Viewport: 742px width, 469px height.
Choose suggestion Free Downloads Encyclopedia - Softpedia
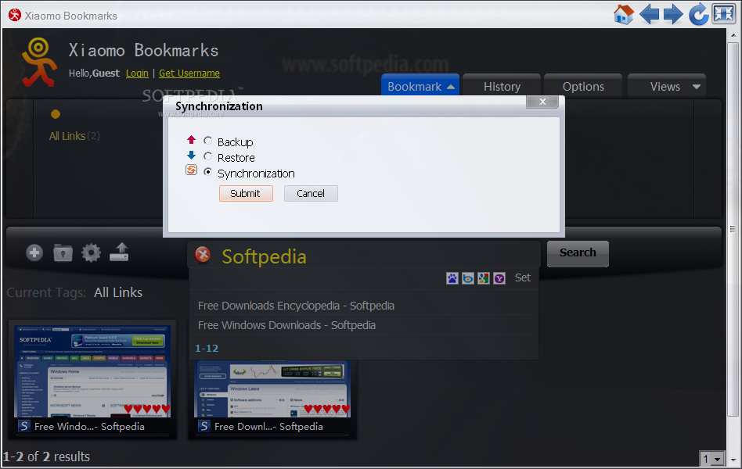296,306
